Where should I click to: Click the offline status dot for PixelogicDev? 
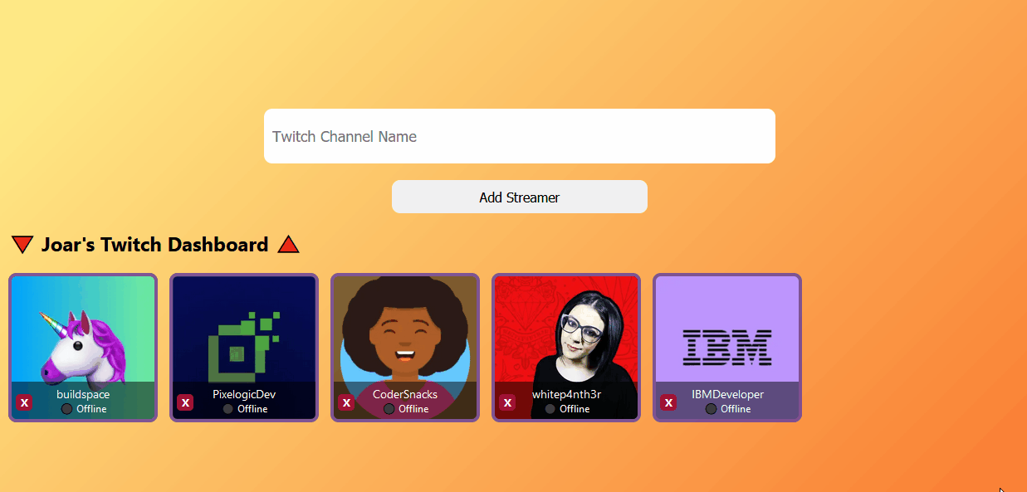228,409
